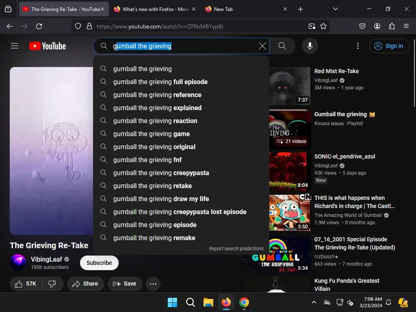
Task: Like the video with 57K thumbs-up
Action: click(26, 284)
